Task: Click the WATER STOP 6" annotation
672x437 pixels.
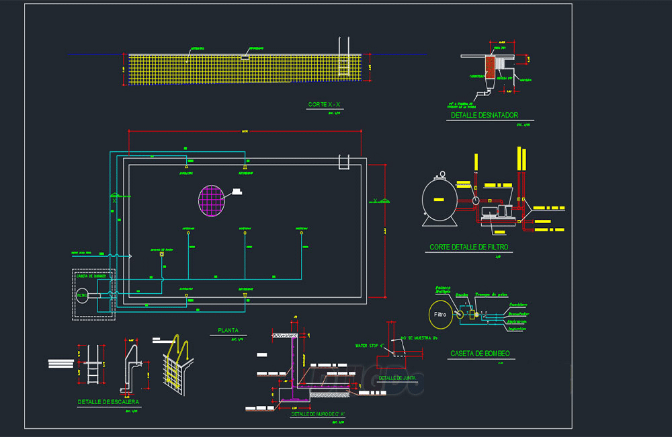Action: [x=370, y=346]
